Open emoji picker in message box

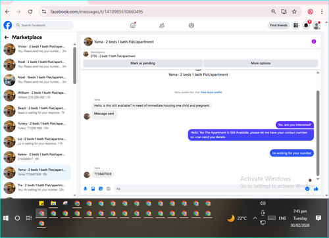[307, 189]
